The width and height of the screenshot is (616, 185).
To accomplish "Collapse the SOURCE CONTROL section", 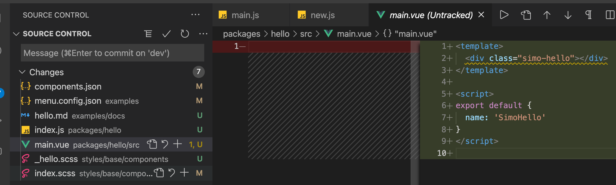I will (x=16, y=34).
